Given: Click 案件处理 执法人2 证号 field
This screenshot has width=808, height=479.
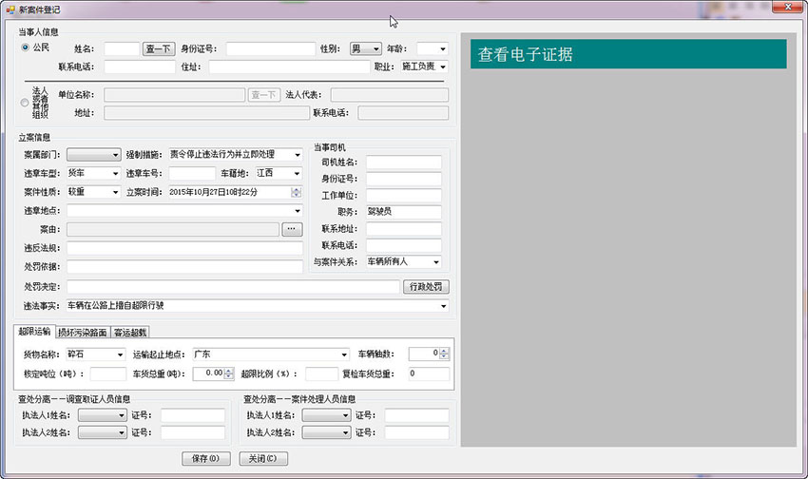Looking at the screenshot, I should coord(417,432).
